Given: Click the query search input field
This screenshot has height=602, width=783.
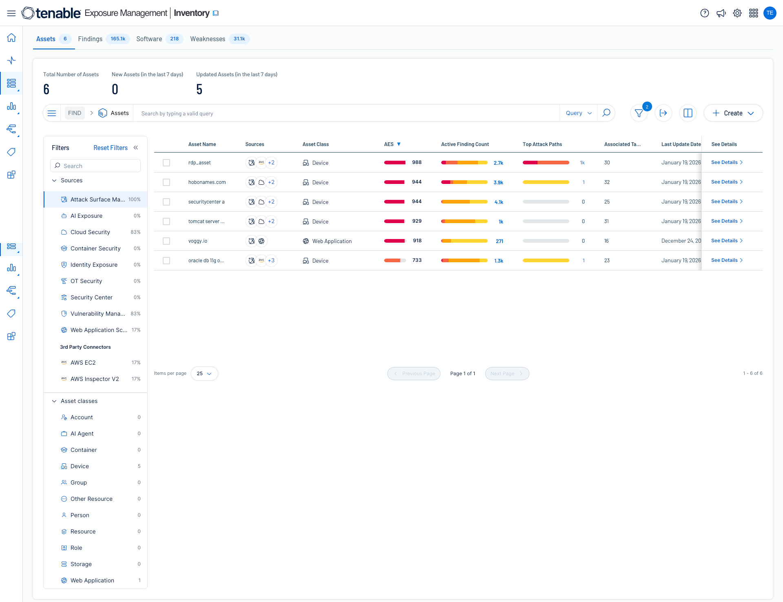Looking at the screenshot, I should pyautogui.click(x=347, y=113).
